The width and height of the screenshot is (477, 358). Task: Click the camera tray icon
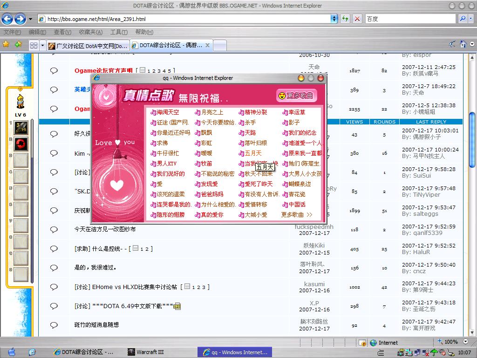[401, 352]
